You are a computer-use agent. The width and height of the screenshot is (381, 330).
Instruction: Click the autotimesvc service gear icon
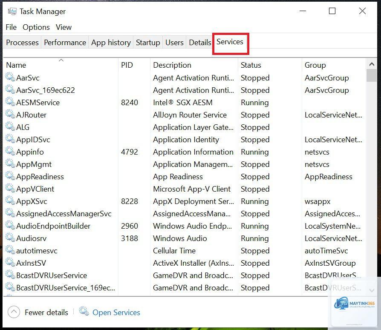point(10,250)
